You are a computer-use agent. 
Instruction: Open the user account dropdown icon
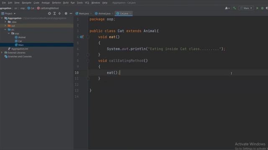(x=227, y=8)
